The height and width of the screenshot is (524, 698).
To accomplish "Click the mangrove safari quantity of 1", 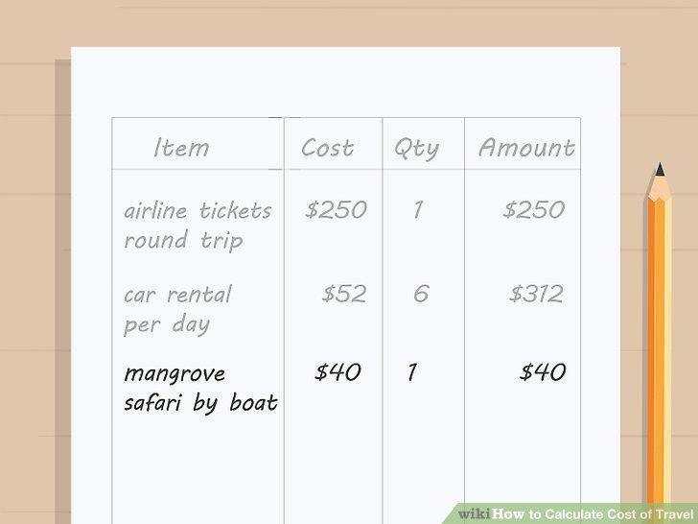I will [x=412, y=371].
